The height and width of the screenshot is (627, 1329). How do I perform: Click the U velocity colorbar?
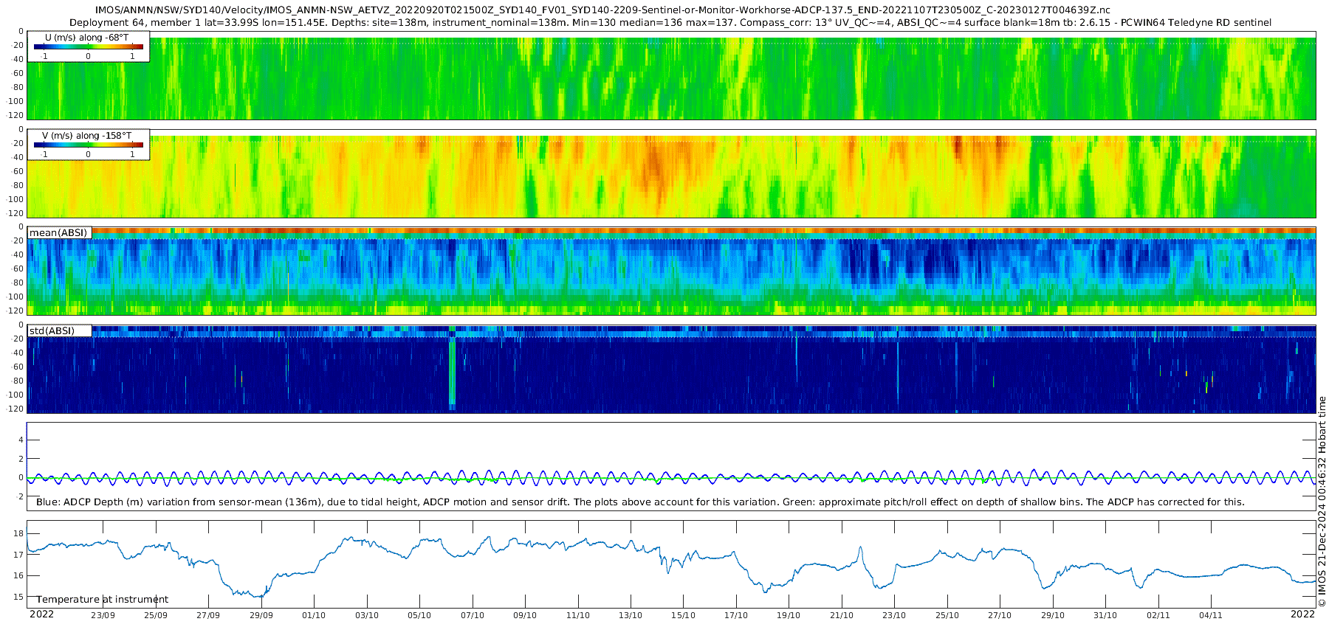click(88, 46)
